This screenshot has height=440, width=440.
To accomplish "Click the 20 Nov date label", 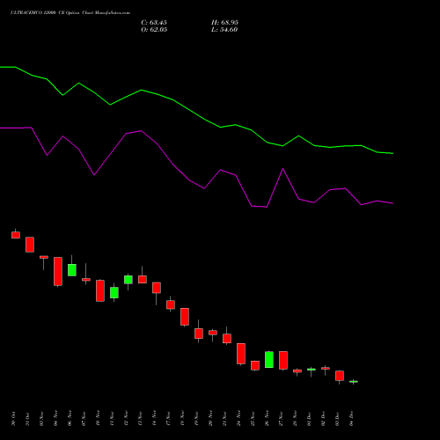I will pyautogui.click(x=210, y=419).
